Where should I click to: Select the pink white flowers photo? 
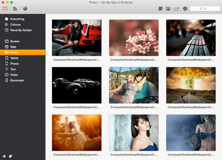[134, 38]
